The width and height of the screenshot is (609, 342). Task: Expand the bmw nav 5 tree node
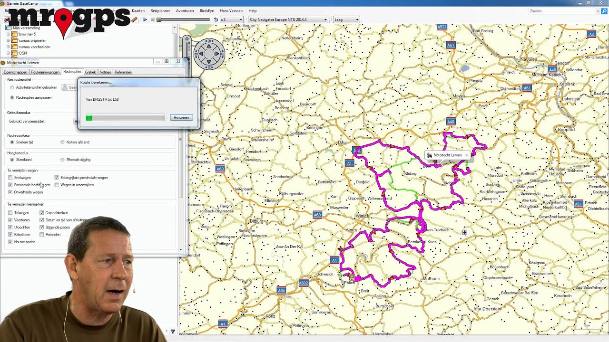pos(8,34)
